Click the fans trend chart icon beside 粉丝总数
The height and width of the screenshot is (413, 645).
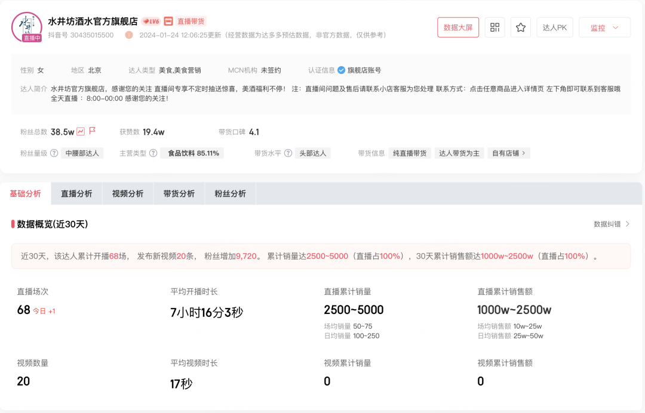(81, 132)
